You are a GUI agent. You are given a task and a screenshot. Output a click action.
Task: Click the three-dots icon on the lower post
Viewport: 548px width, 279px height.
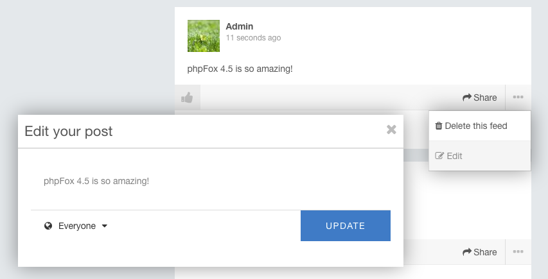518,252
